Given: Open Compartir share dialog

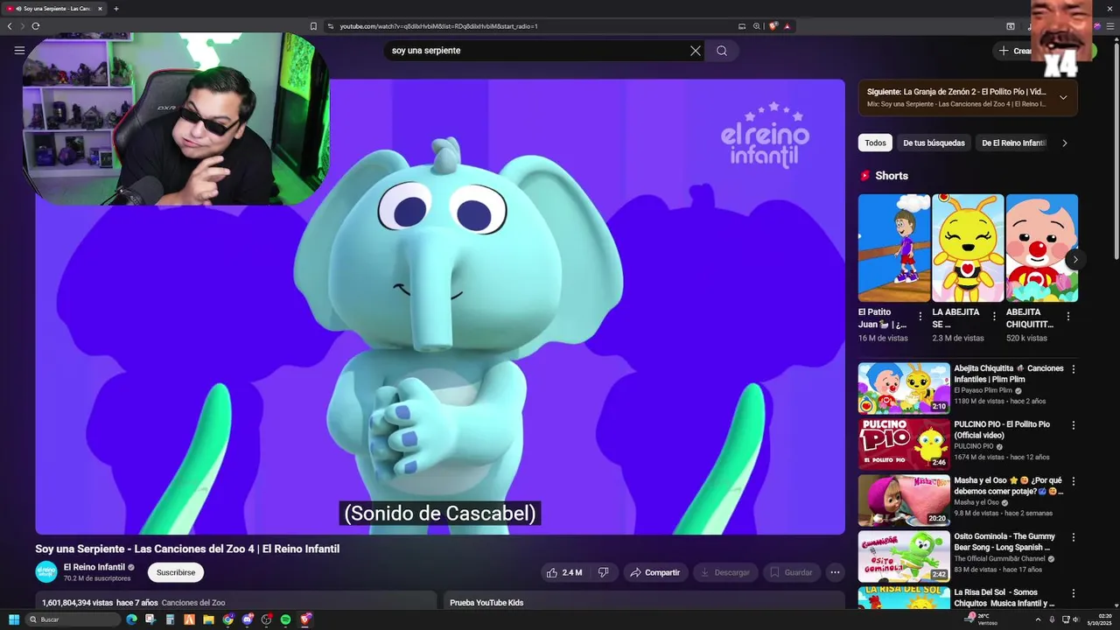Looking at the screenshot, I should [x=655, y=572].
